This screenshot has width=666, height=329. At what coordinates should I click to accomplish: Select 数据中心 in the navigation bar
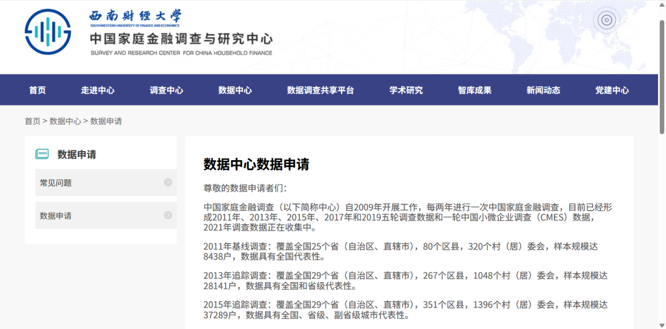pos(235,90)
